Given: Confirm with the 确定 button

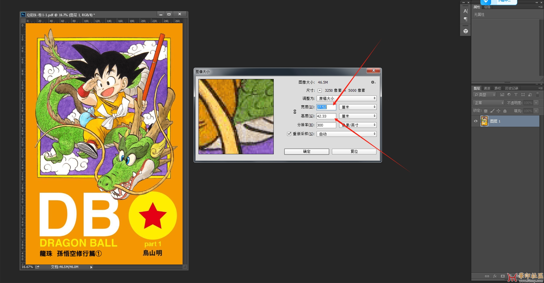Looking at the screenshot, I should pyautogui.click(x=307, y=152).
